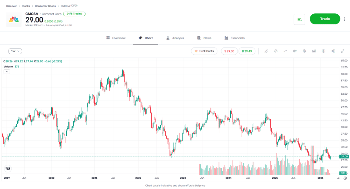Switch to the Overview tab
The image size is (350, 189).
116,38
